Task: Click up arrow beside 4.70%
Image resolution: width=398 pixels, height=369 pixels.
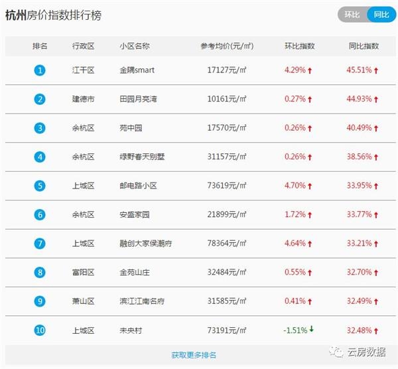Action: point(310,186)
